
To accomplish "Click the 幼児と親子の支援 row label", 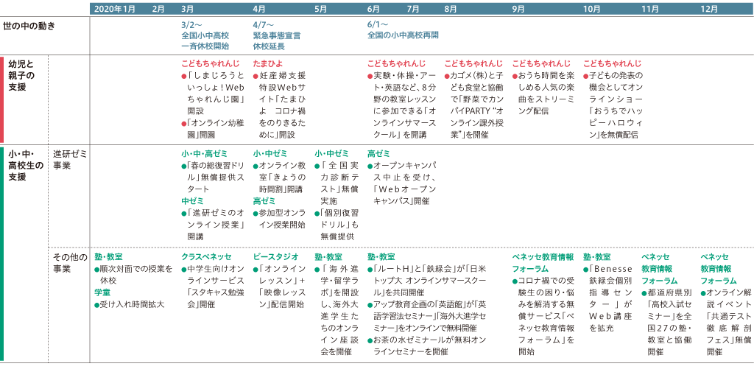I will [22, 75].
